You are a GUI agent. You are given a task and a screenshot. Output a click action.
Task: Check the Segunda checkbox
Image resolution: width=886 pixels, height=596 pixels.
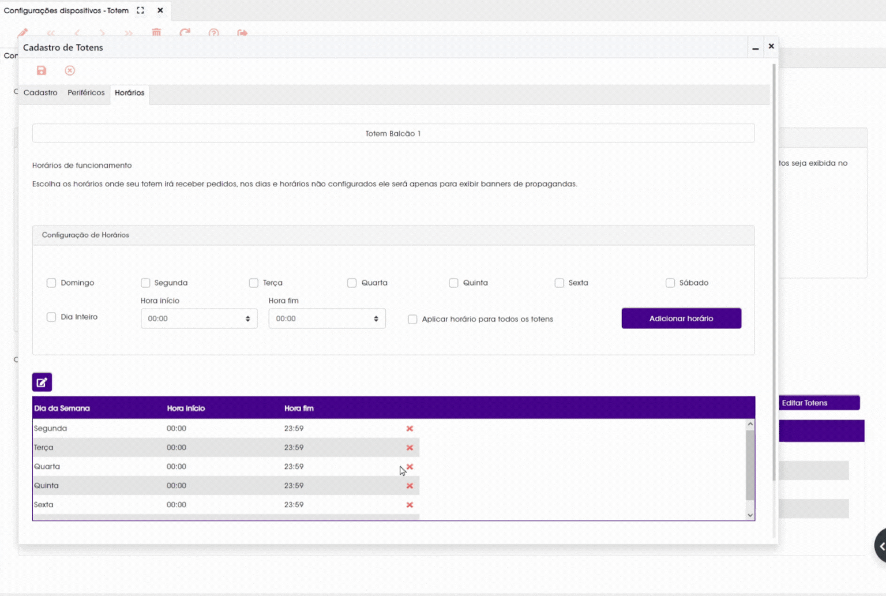click(145, 283)
